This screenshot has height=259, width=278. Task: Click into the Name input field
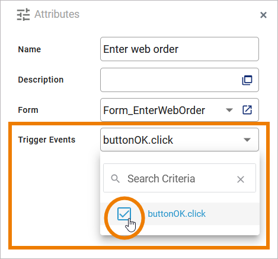point(180,49)
